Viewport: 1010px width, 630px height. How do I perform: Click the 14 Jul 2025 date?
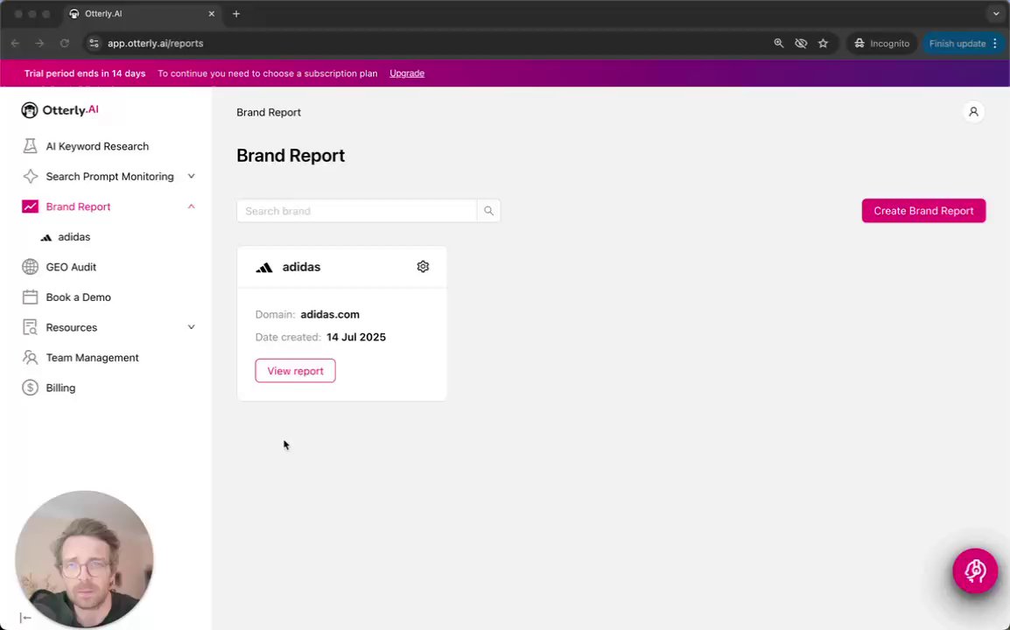[x=355, y=337]
